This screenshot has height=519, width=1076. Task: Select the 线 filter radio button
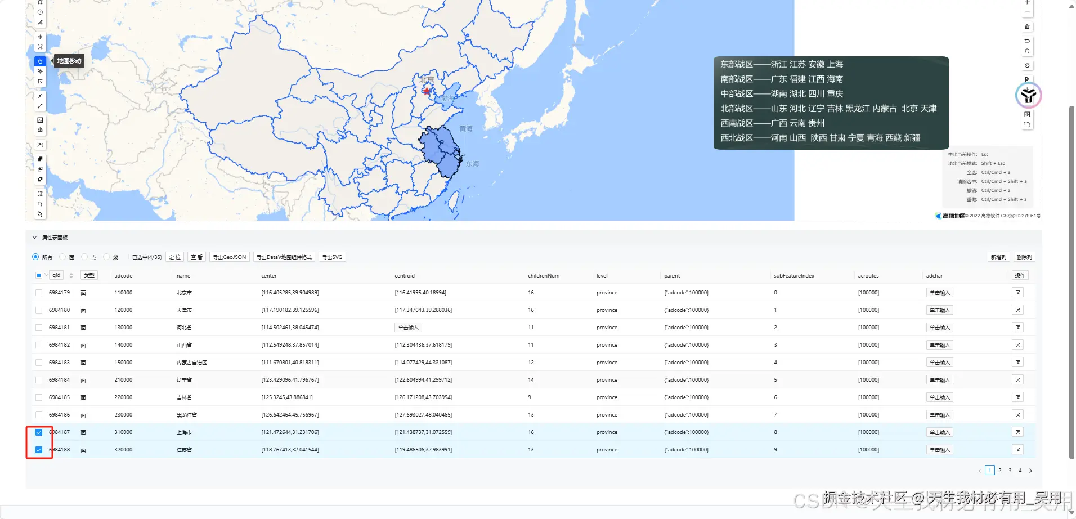click(x=106, y=257)
